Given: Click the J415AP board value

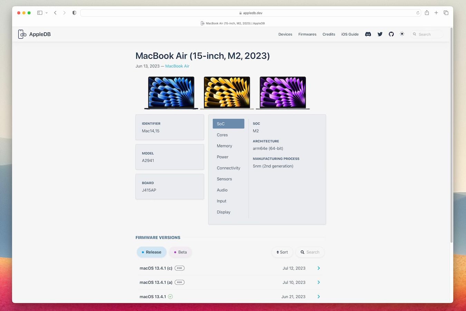Looking at the screenshot, I should [149, 190].
